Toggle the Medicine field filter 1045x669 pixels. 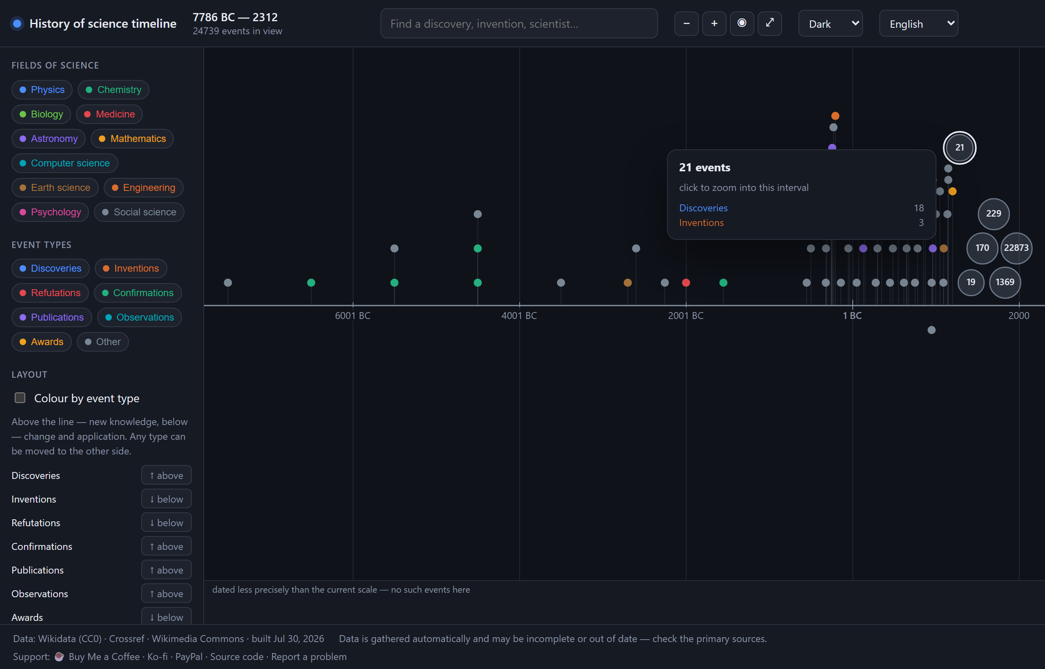coord(109,114)
